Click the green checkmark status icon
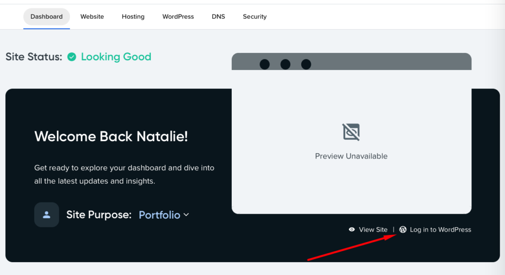The image size is (505, 275). [x=72, y=57]
